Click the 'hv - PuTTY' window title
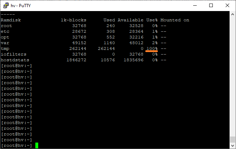Image resolution: width=236 pixels, height=149 pixels. point(21,6)
